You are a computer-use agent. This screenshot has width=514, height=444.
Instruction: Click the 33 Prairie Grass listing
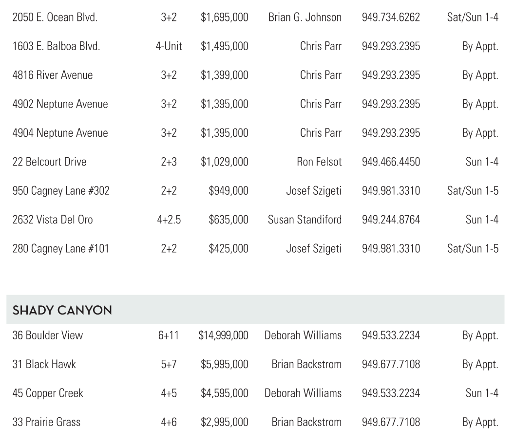46,422
